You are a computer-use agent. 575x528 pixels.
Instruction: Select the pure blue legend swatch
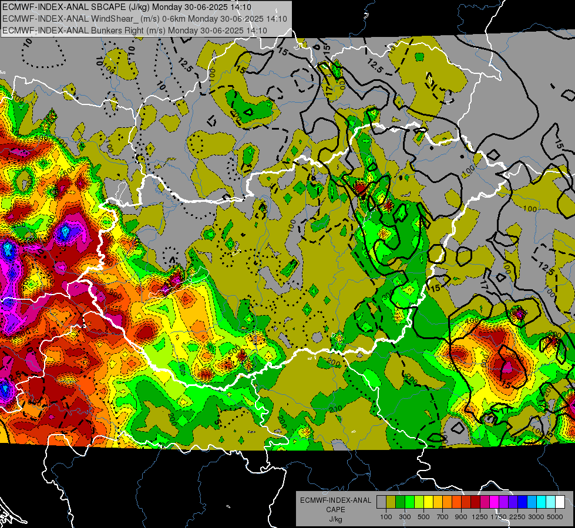[x=522, y=502]
